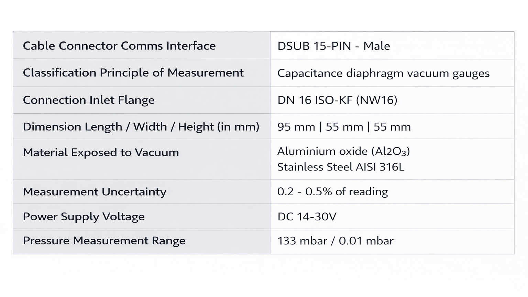Click the word Male in connector value
The width and height of the screenshot is (528, 297).
click(376, 46)
